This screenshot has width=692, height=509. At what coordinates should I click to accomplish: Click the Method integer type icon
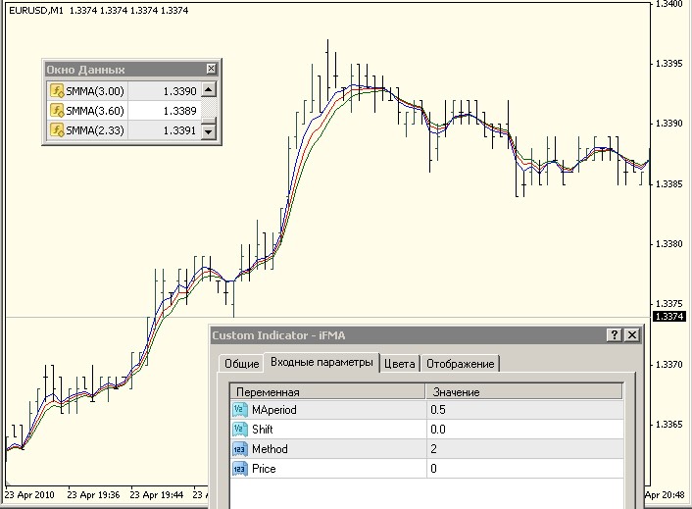[240, 448]
